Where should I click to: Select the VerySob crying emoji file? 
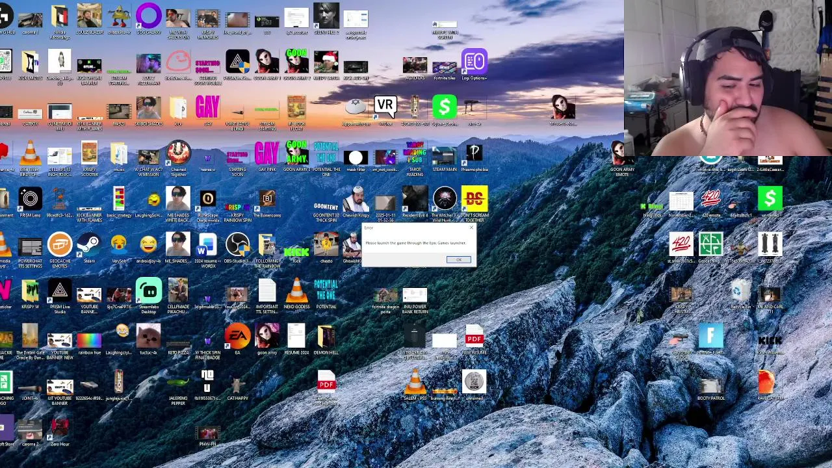[119, 248]
